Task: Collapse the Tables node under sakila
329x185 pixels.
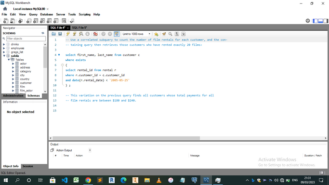Action: click(x=9, y=60)
